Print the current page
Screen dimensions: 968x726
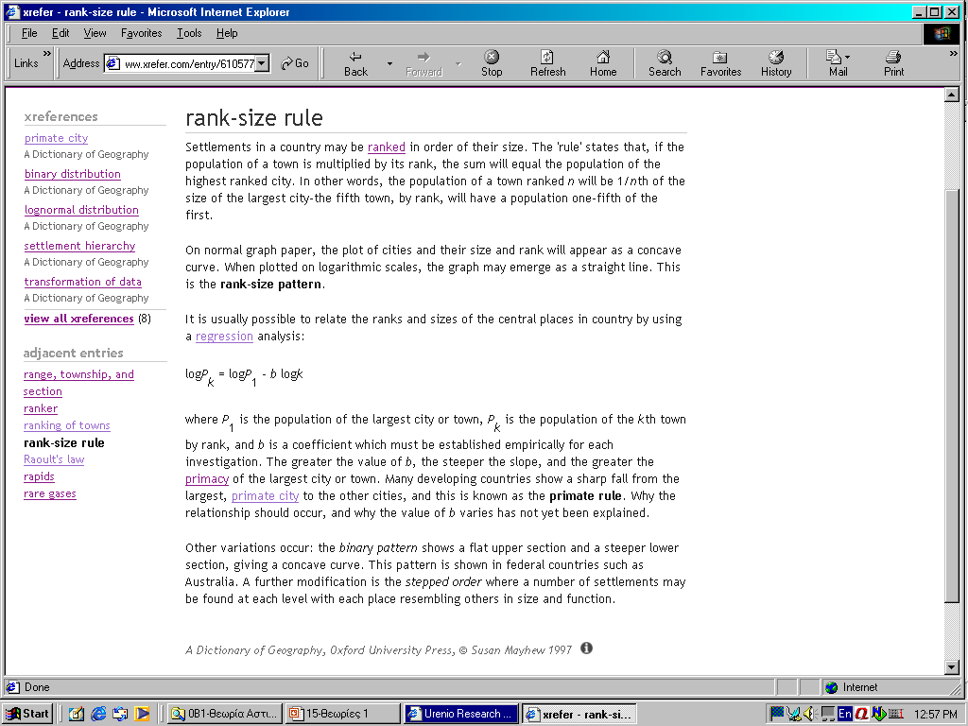point(893,63)
